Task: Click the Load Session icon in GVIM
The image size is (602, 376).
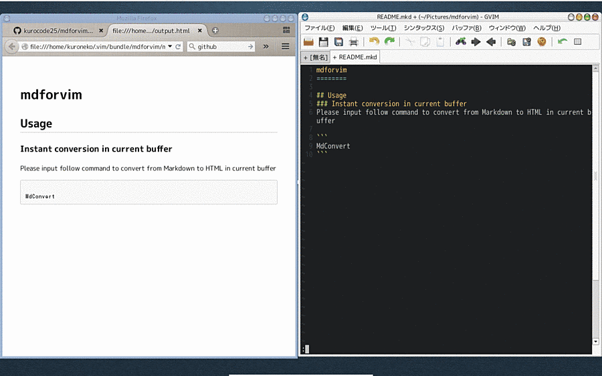Action: tap(512, 41)
